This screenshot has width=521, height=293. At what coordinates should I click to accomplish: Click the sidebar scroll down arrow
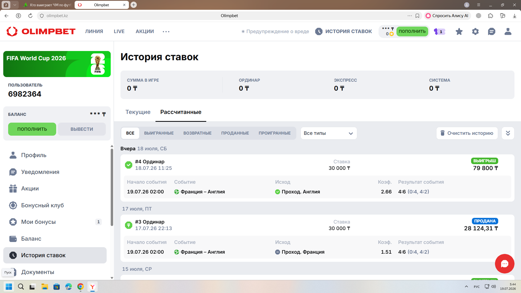point(112,278)
